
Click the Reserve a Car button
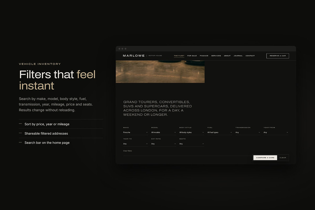(x=278, y=56)
